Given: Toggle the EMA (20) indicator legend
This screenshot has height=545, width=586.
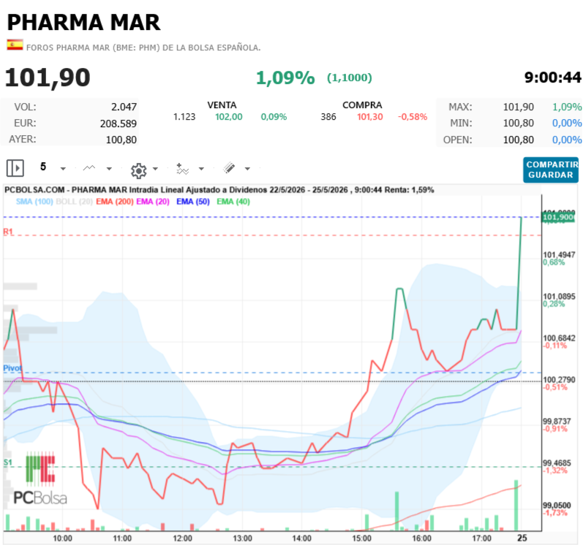Looking at the screenshot, I should [153, 202].
